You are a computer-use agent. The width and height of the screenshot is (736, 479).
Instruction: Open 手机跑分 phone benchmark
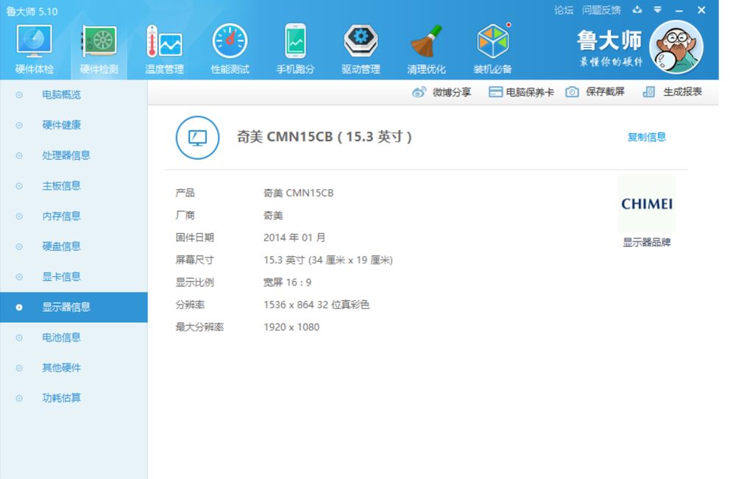tap(295, 41)
